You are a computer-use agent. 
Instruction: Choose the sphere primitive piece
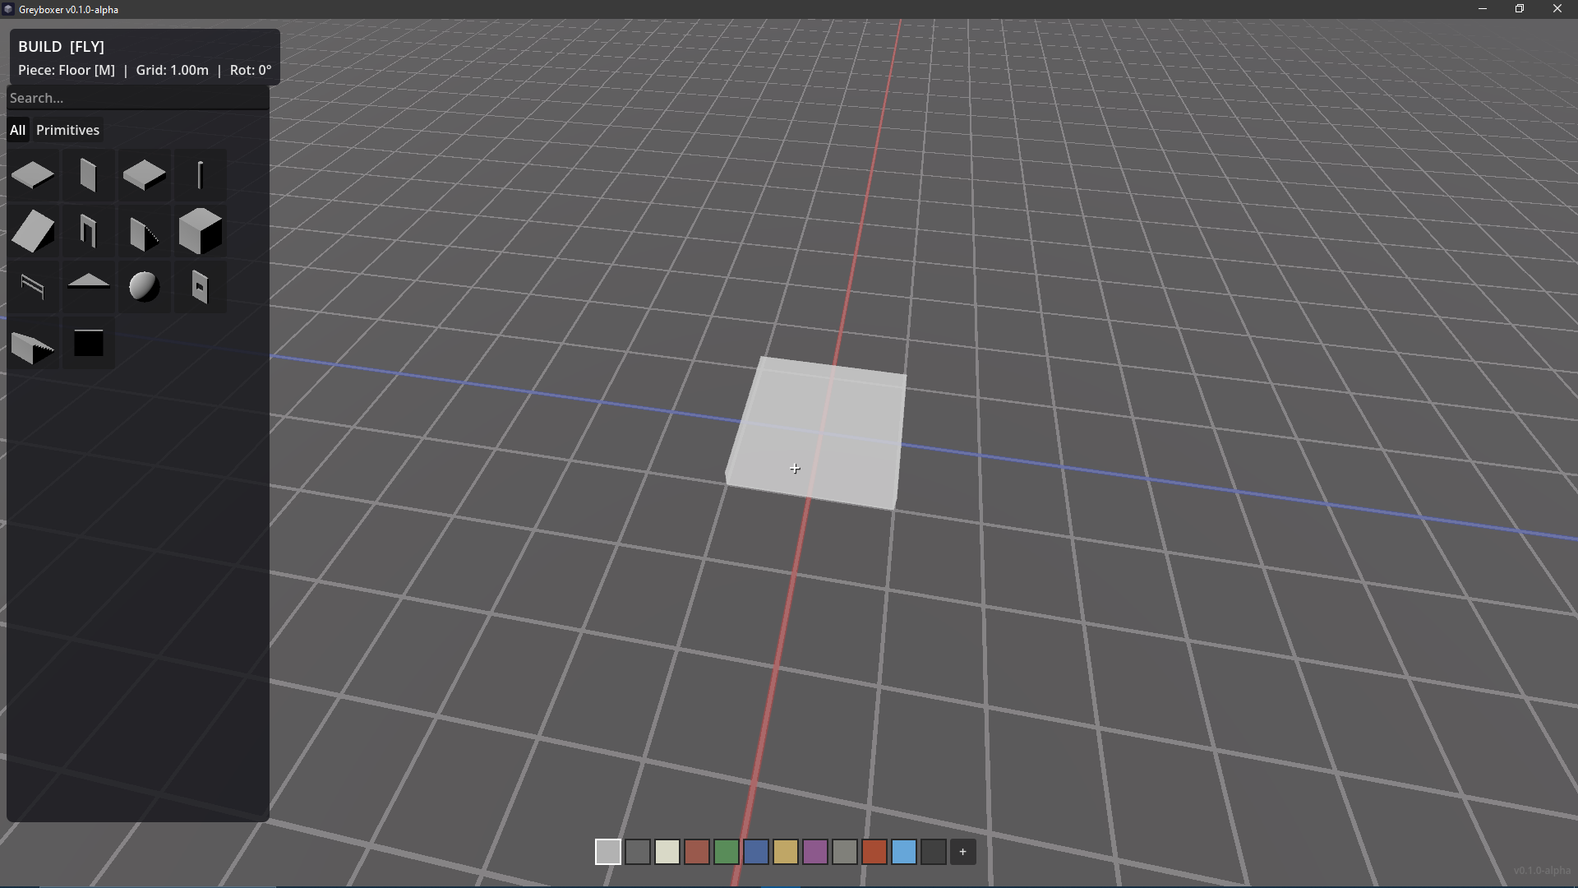(144, 287)
